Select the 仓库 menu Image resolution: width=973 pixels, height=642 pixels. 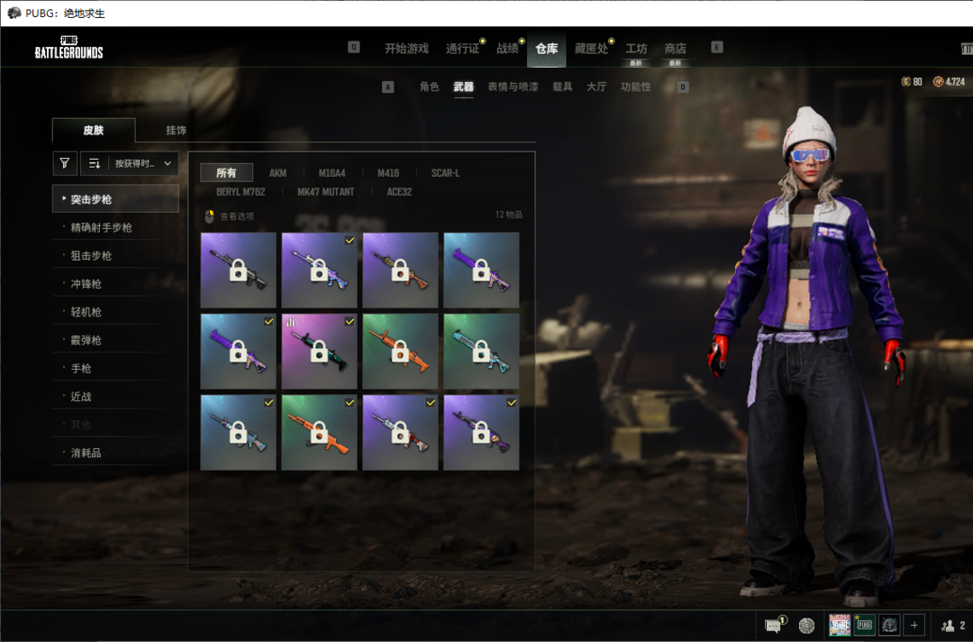pos(547,49)
